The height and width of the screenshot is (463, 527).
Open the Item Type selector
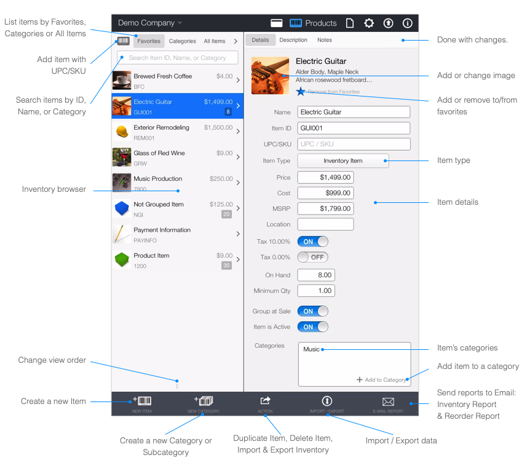(x=343, y=160)
